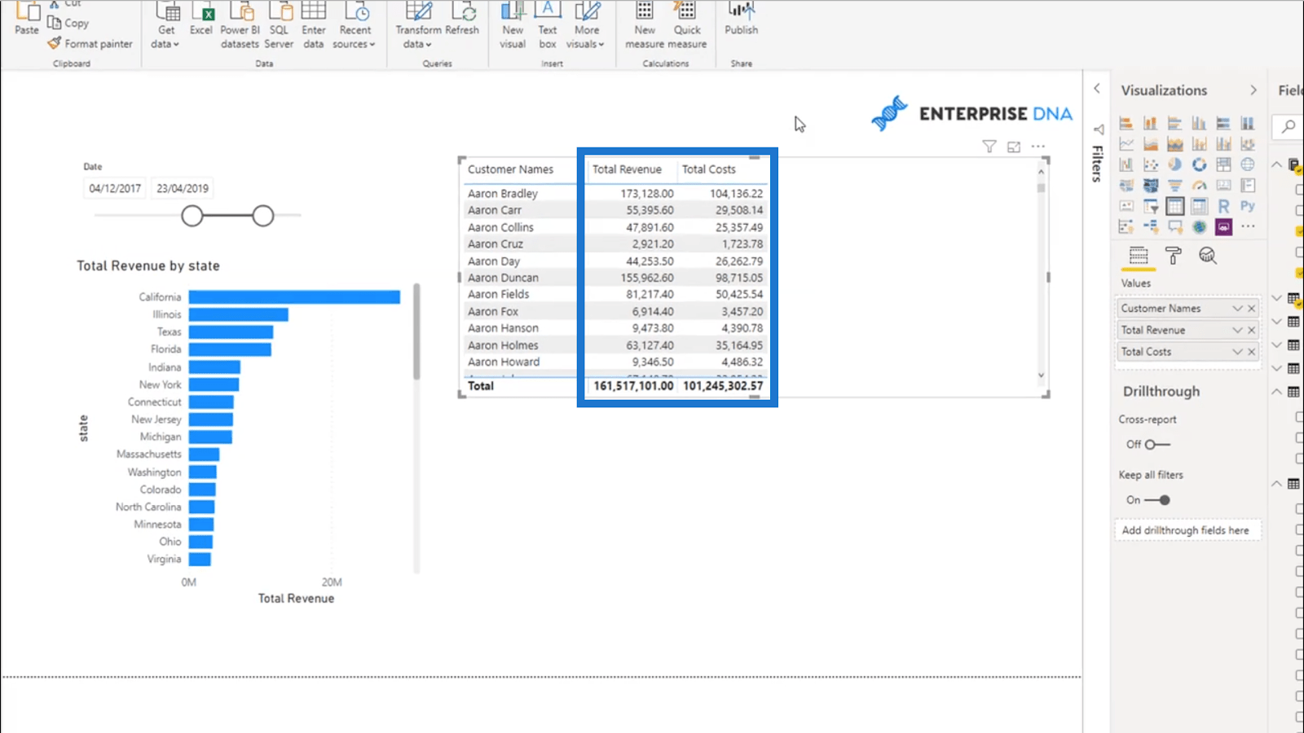
Task: Pick the map globe visual
Action: pos(1248,165)
